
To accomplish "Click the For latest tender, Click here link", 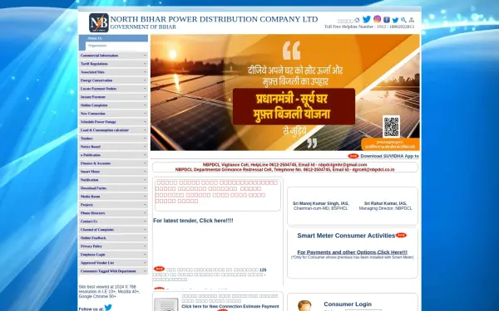I will pos(193,221).
